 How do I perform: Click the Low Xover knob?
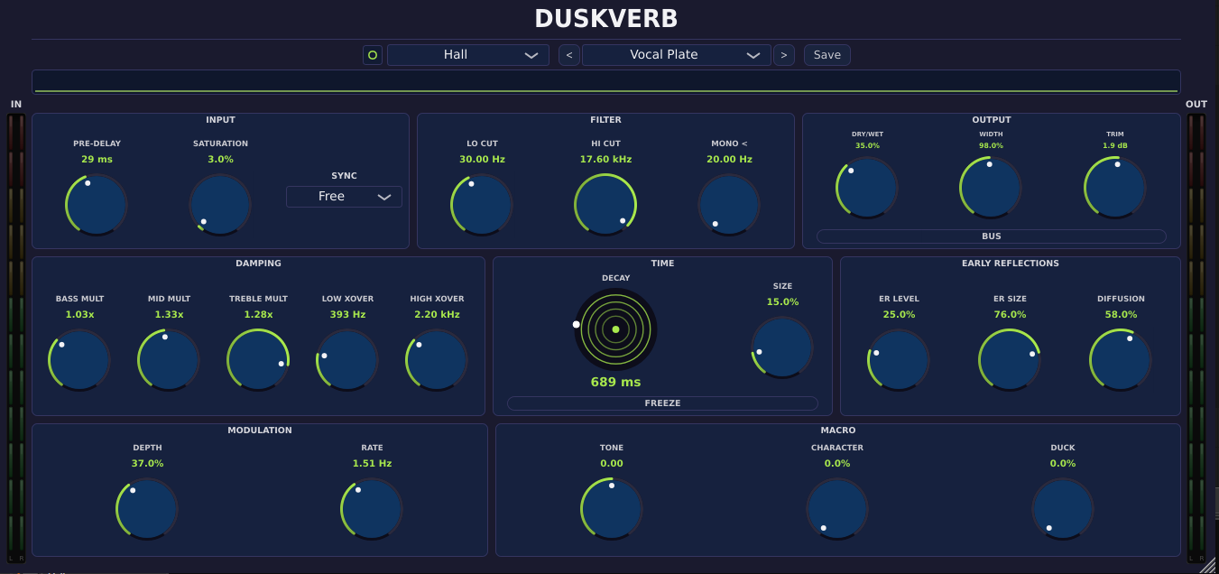point(347,359)
